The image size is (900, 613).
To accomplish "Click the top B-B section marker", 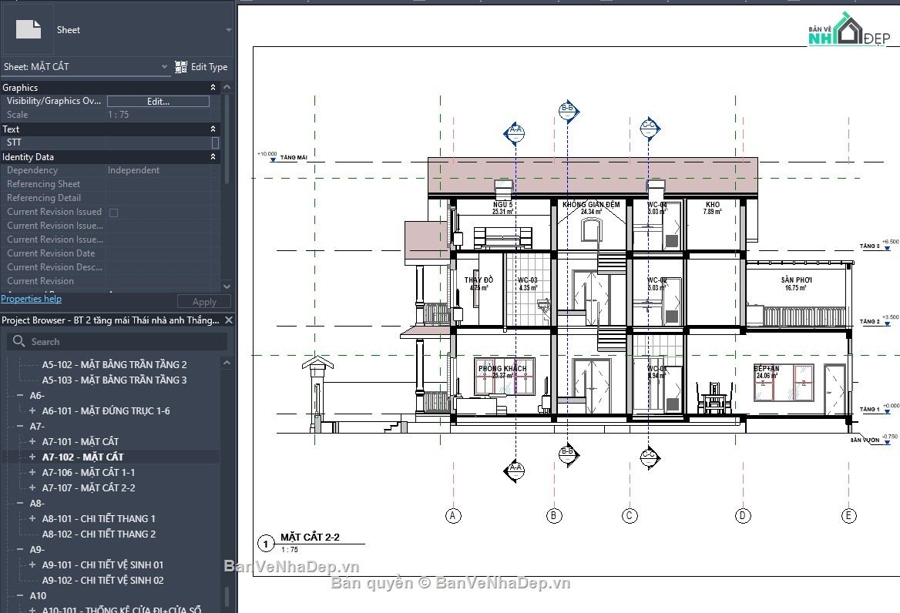I will pos(568,110).
